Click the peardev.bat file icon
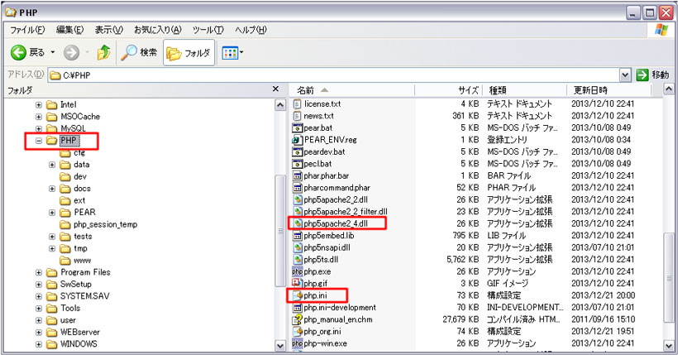 pyautogui.click(x=297, y=152)
